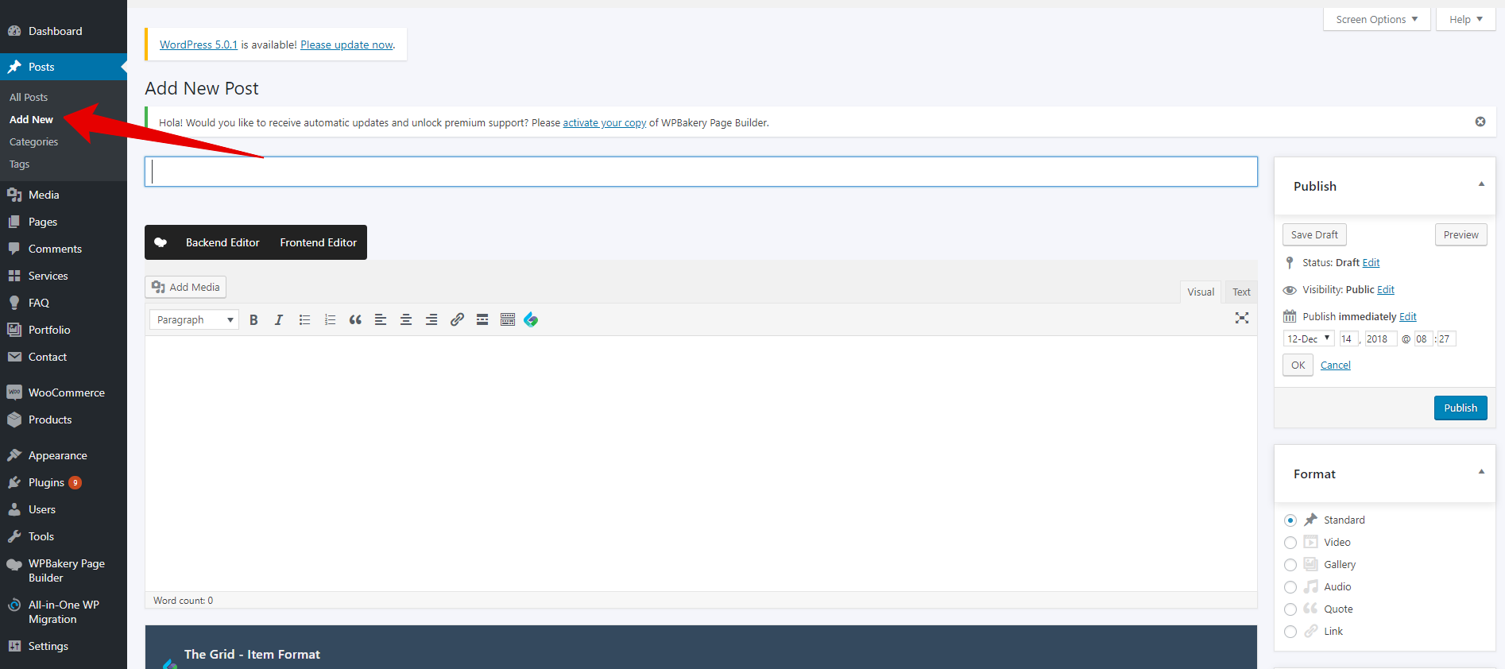Dismiss the WPBakery activation notice
Viewport: 1505px width, 669px height.
coord(1480,122)
